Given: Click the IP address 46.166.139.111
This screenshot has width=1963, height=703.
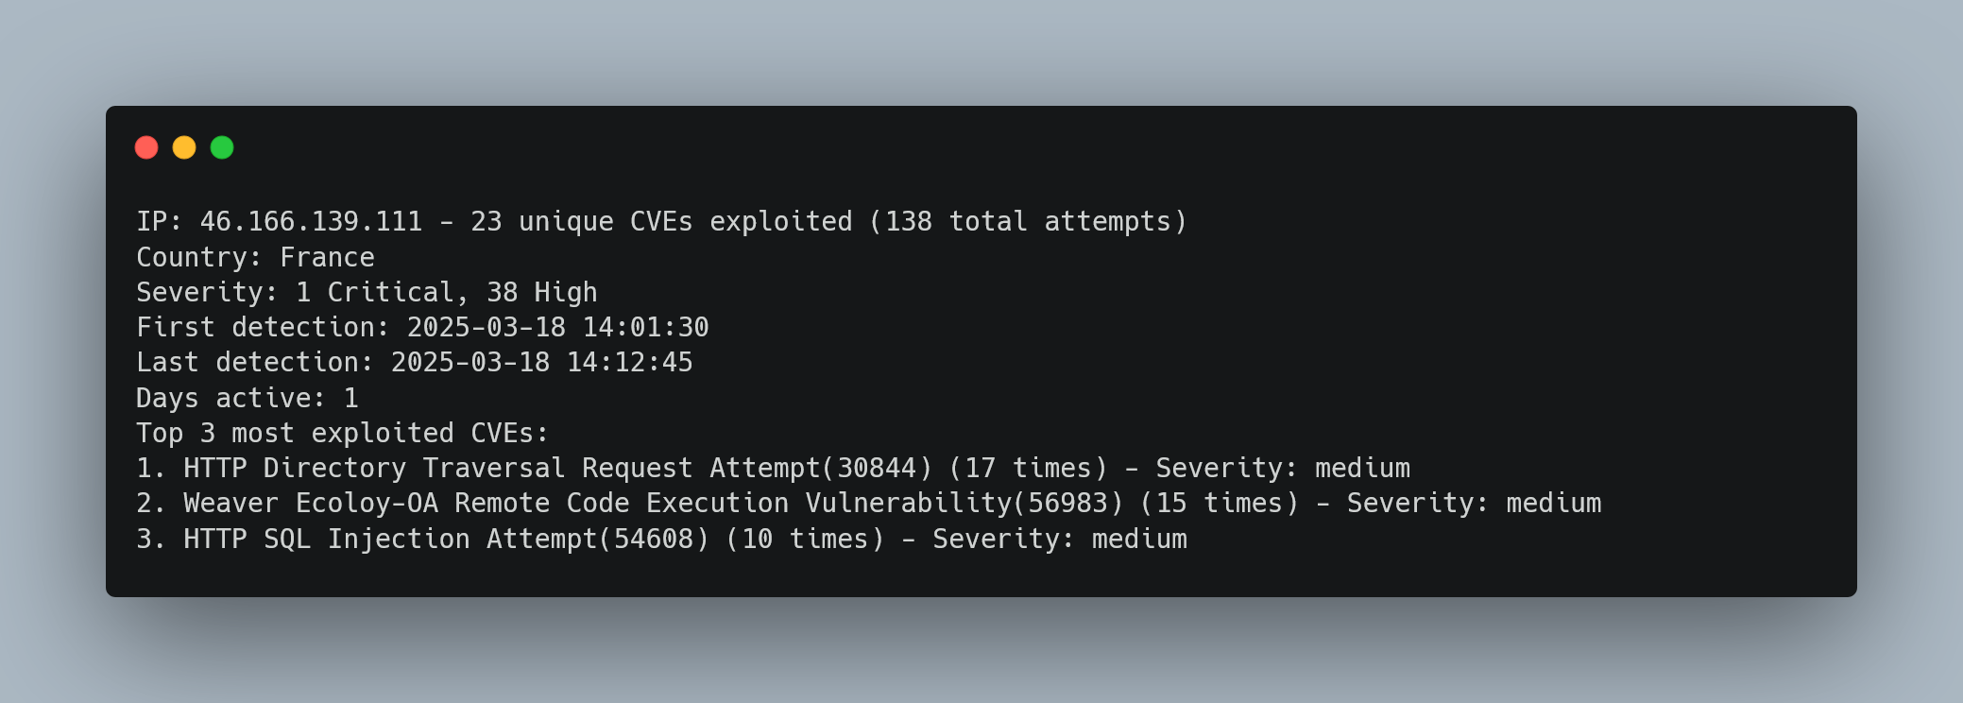Looking at the screenshot, I should 311,221.
